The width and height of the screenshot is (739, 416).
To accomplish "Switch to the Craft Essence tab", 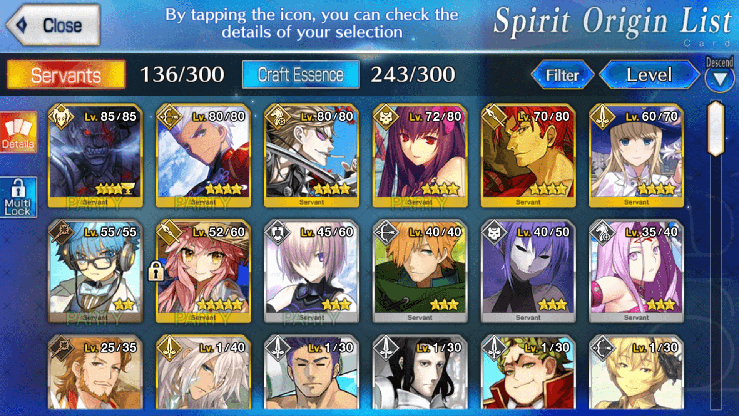I will 301,75.
